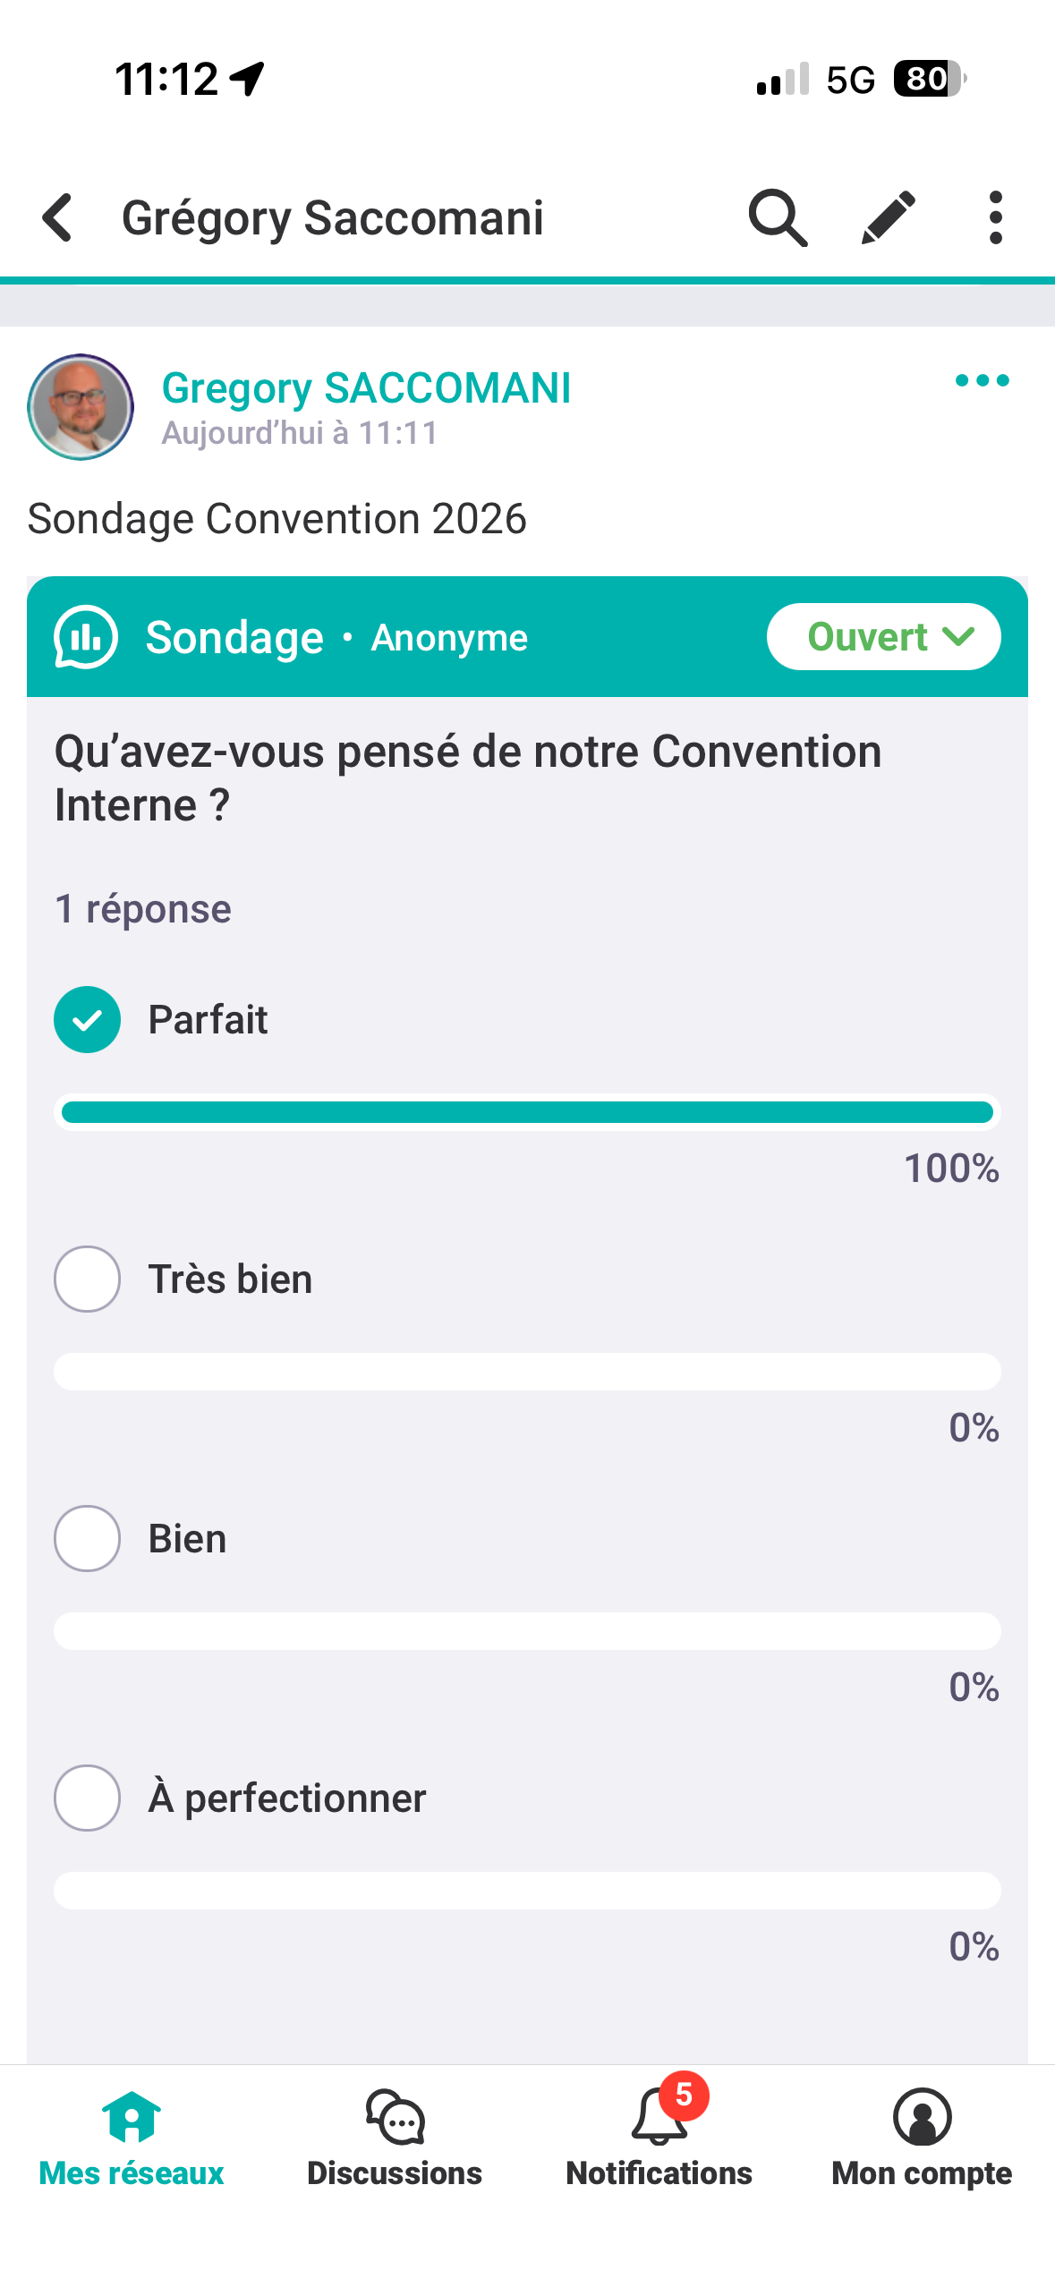Tap the 1 réponse count
Image resolution: width=1055 pixels, height=2287 pixels.
pyautogui.click(x=143, y=909)
